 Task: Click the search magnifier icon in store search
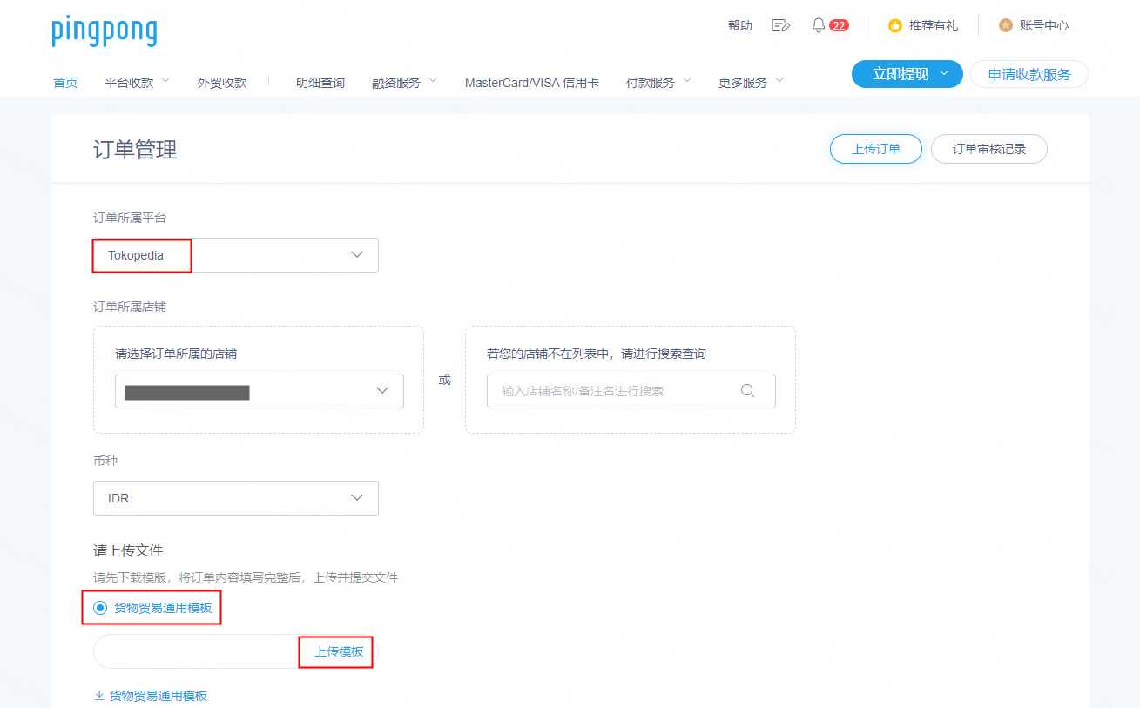point(747,391)
